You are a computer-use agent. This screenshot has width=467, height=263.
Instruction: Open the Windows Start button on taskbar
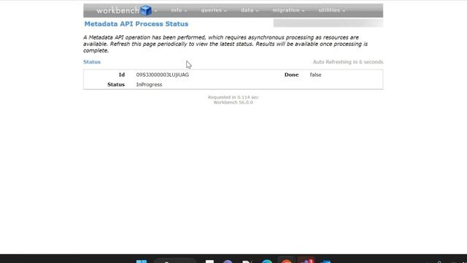142,262
